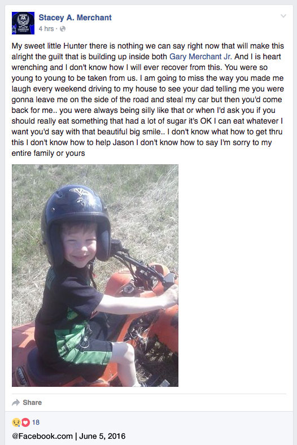View the 18 reactions count

point(36,422)
